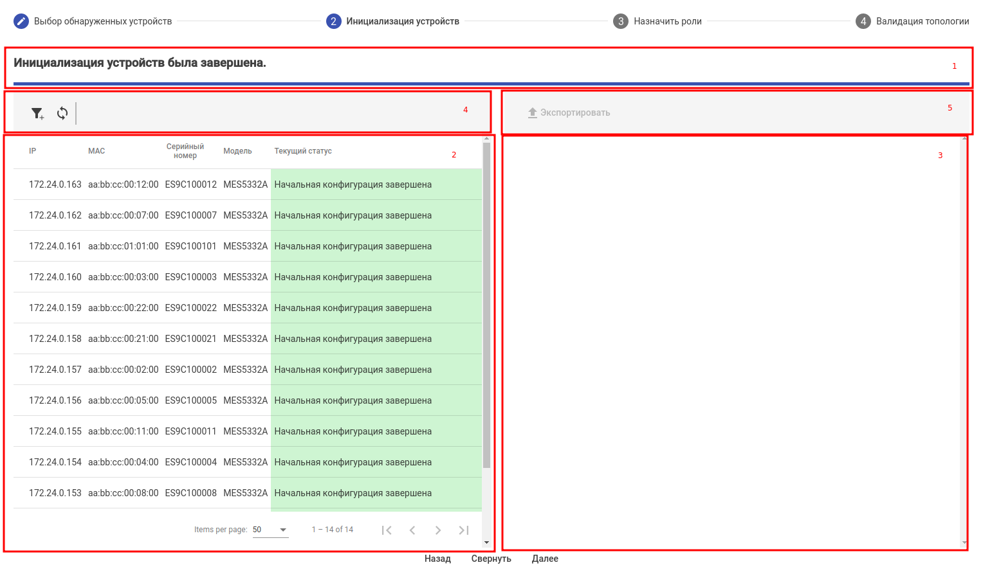
Task: Click serial number ES9C100003
Action: [x=191, y=277]
